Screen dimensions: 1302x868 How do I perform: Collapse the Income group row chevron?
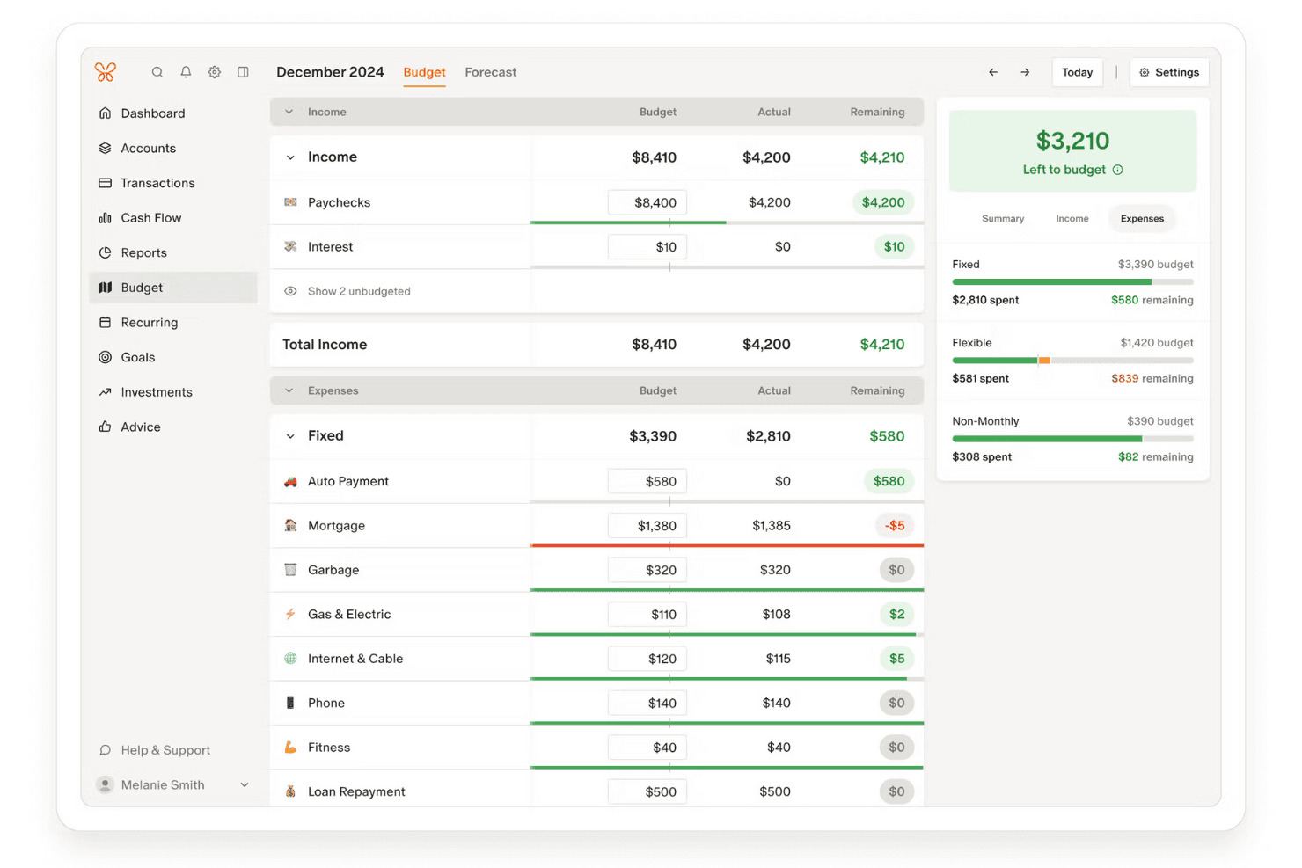click(x=290, y=157)
